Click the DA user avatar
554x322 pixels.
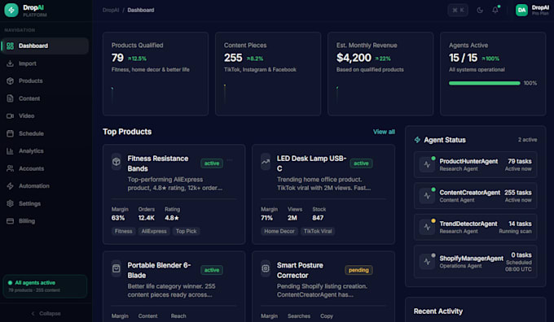point(521,11)
